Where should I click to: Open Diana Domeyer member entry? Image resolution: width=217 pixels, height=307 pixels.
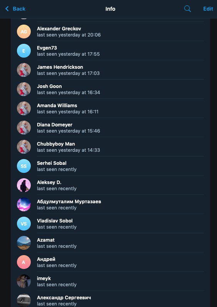[110, 128]
